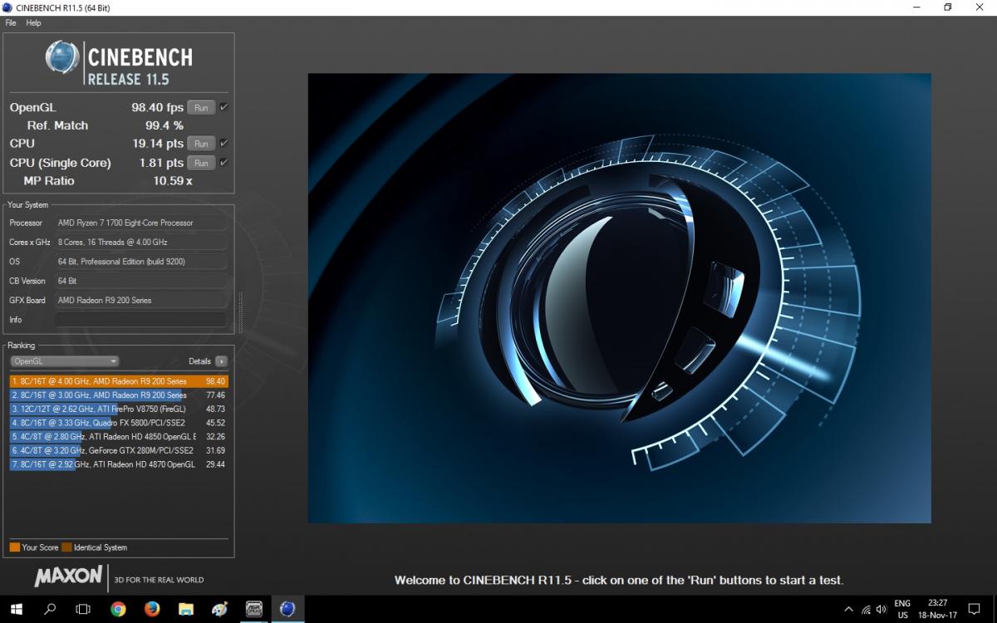Select ranking entry 8C/16T @ 3.00 GHz Radeon R9
The height and width of the screenshot is (623, 997).
pos(118,395)
